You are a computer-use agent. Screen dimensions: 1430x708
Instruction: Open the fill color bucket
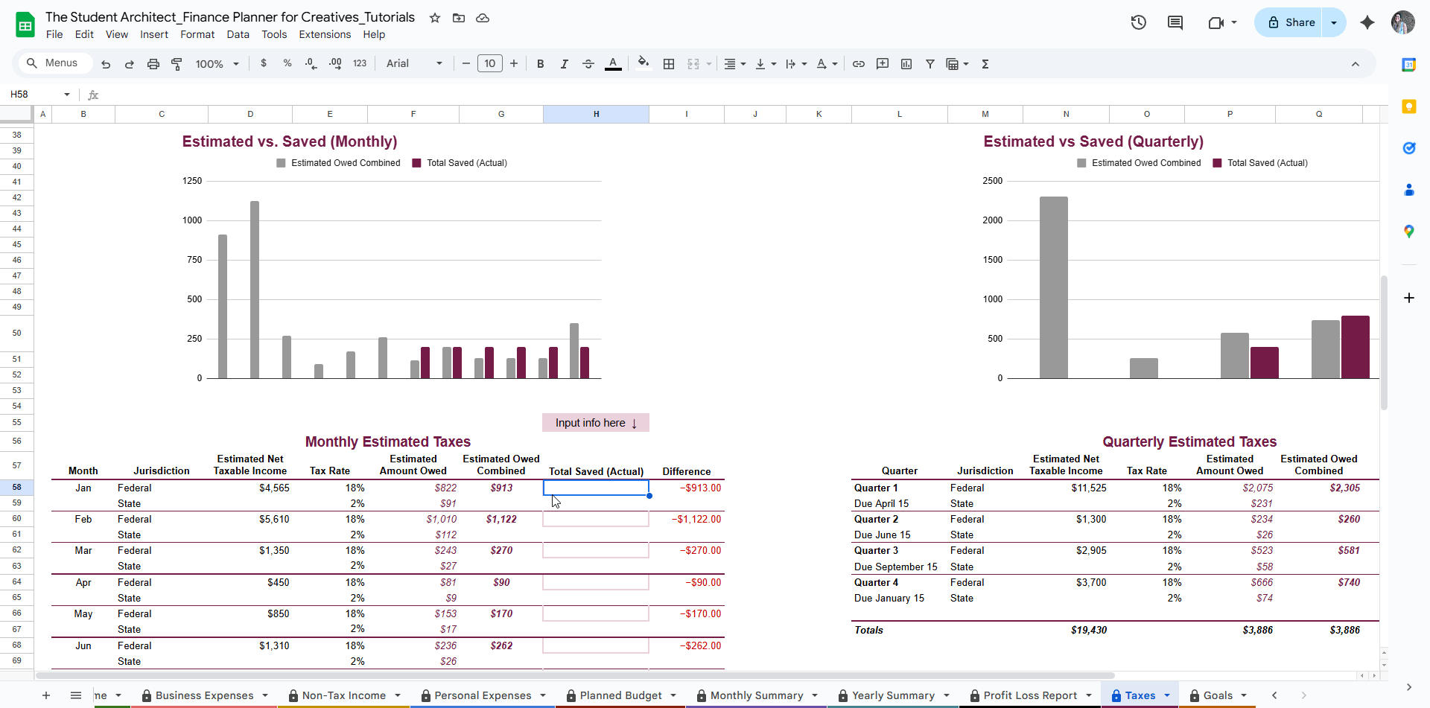[x=643, y=63]
